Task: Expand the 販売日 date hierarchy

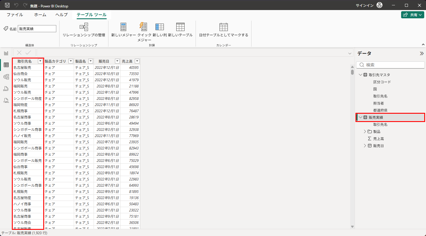Action: (365, 146)
